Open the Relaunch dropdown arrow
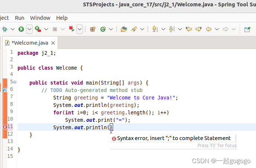256x168 pixels. tap(80, 29)
